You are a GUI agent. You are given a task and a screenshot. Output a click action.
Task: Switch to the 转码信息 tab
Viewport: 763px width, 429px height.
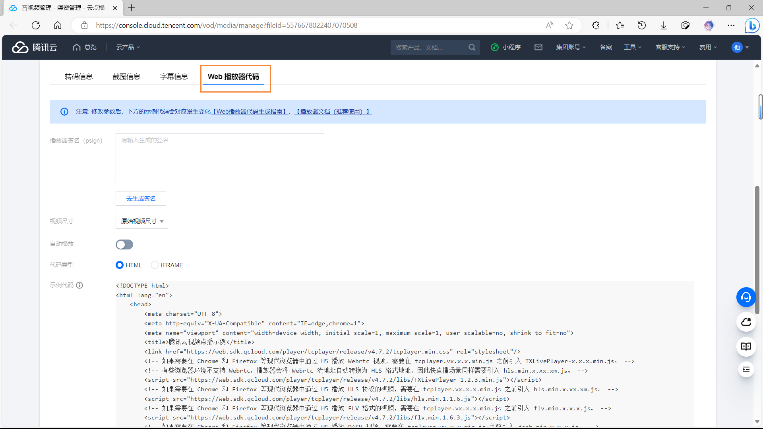pyautogui.click(x=79, y=77)
